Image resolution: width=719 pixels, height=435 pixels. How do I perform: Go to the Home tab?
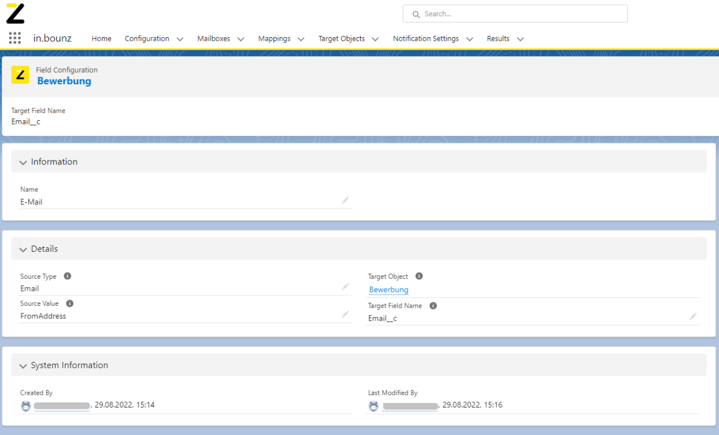(101, 38)
